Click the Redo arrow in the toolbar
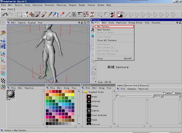The height and width of the screenshot is (133, 182). [11, 15]
